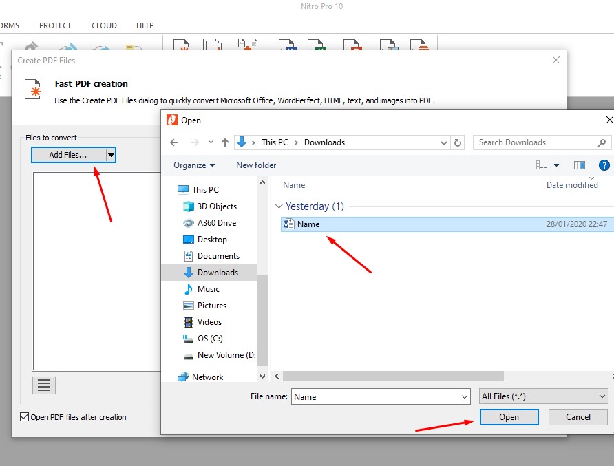Click the convert To Image toolbar icon
The height and width of the screenshot is (466, 614).
tap(388, 46)
